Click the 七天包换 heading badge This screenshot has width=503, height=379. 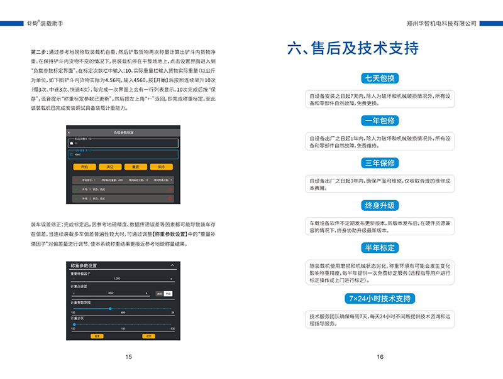pyautogui.click(x=380, y=78)
